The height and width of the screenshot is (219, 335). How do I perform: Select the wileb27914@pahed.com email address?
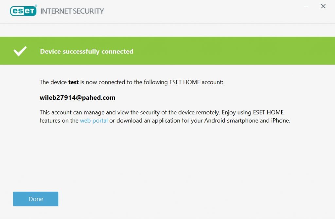(x=78, y=97)
